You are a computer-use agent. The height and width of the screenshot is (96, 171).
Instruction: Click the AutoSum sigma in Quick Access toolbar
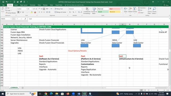pos(24,2)
